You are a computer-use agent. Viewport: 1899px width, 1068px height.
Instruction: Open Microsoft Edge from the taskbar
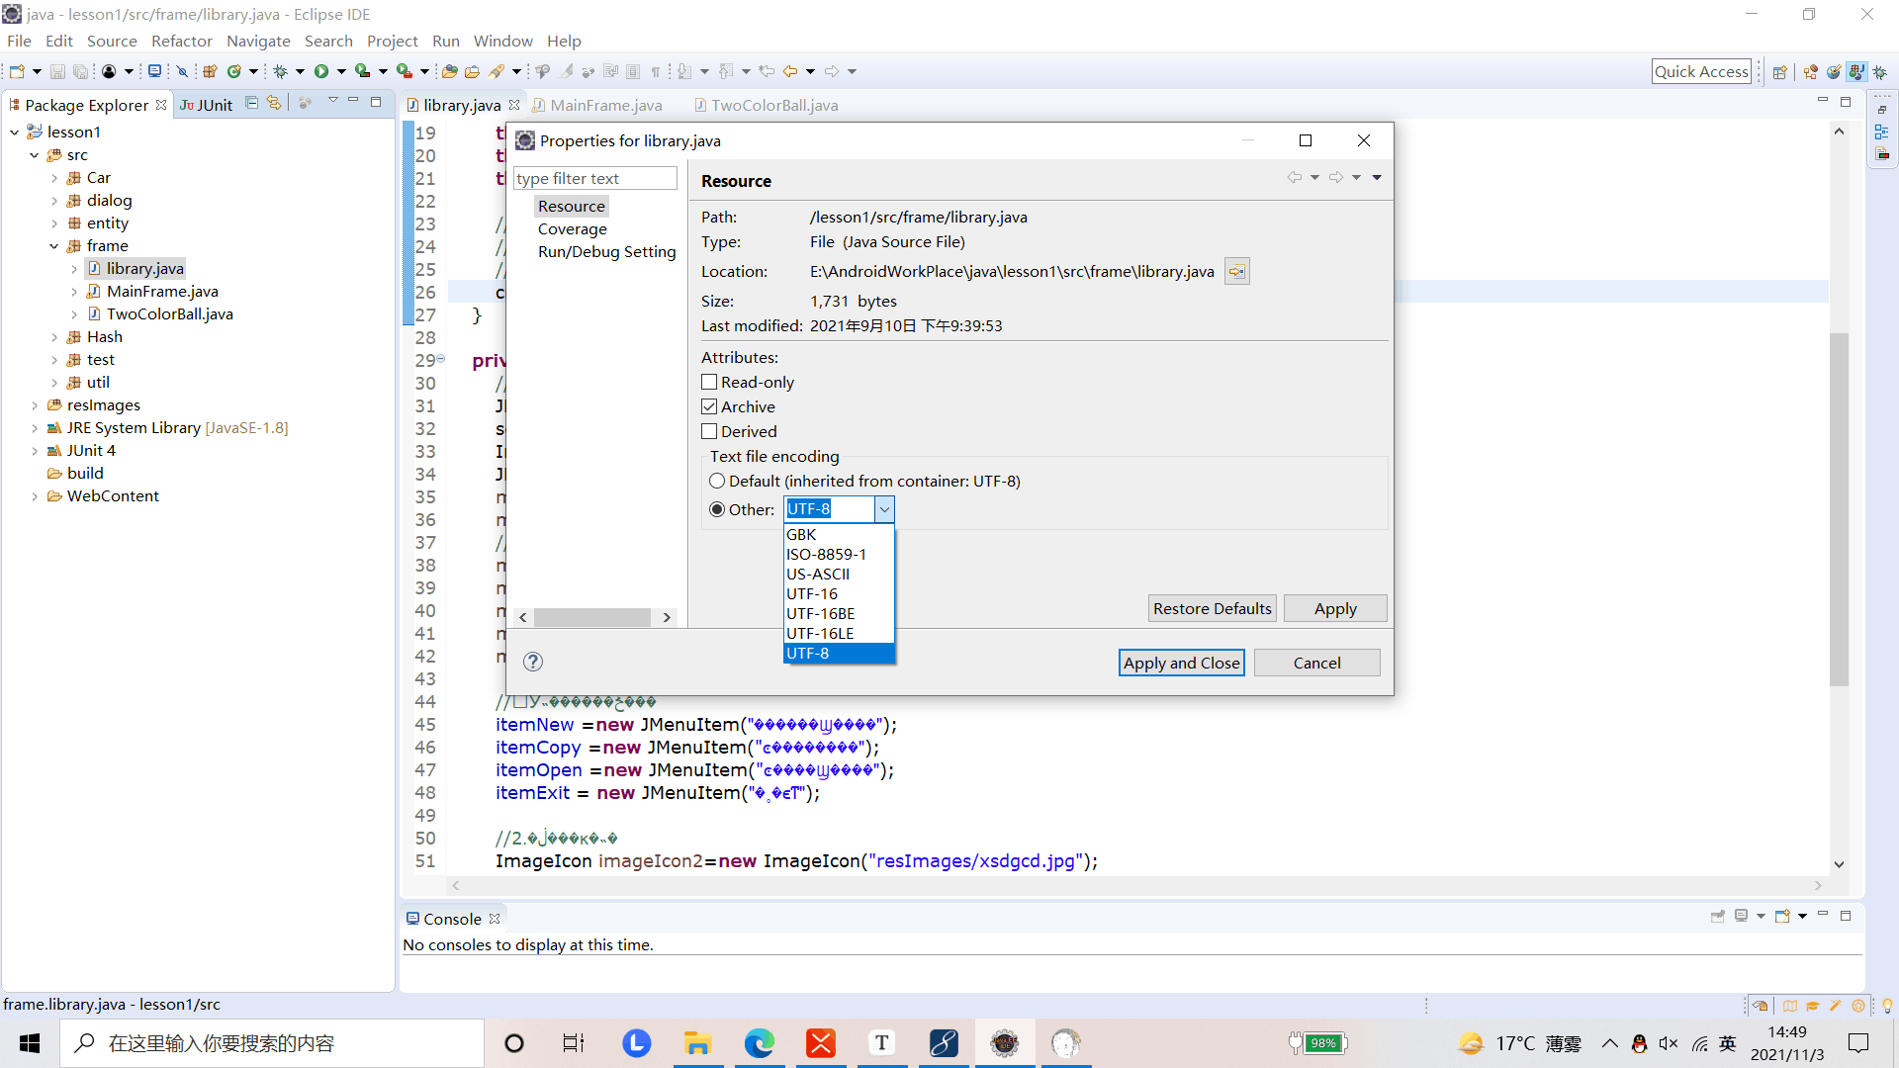[x=759, y=1042]
